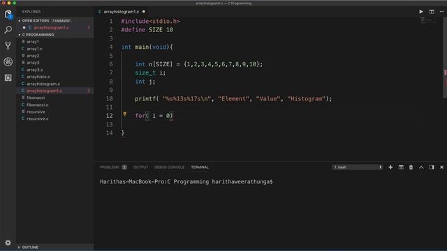Open the Debug view in activity bar
The image size is (447, 251).
click(x=8, y=61)
